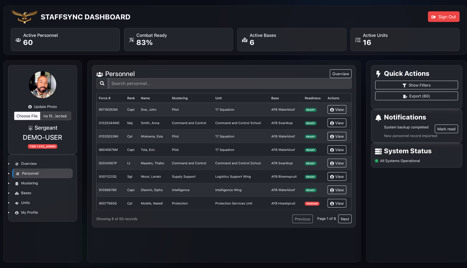This screenshot has width=467, height=268.
Task: Click the Sergeant rank badge icon
Action: [x=30, y=128]
